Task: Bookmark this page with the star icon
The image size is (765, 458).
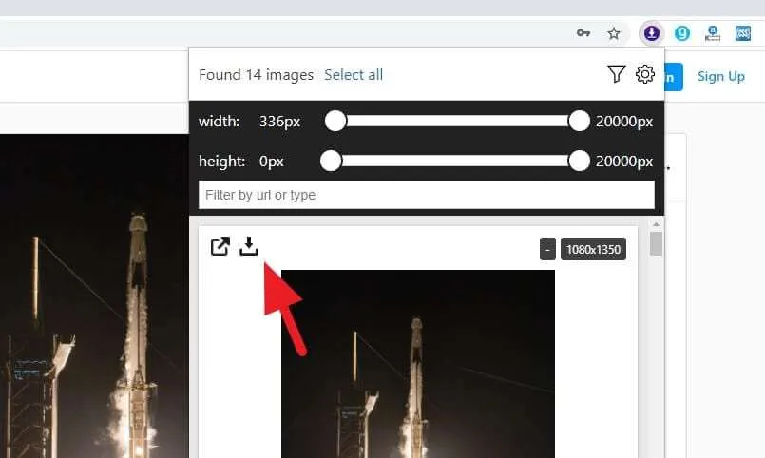Action: tap(614, 33)
